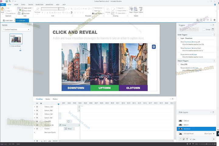Click the UPTOWN tab button on slide
Viewport: 219px width, 146px height.
104,88
